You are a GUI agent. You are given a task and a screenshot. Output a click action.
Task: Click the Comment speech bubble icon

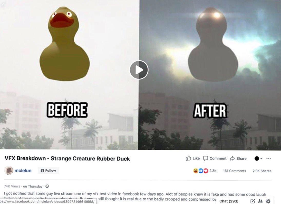[x=206, y=158]
